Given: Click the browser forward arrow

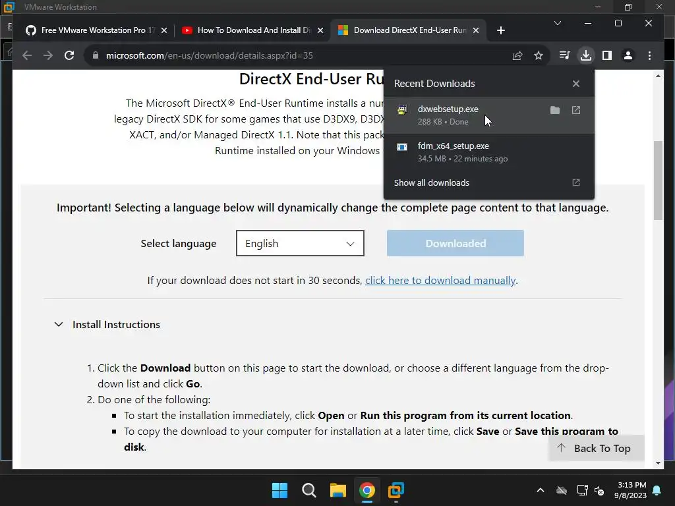Looking at the screenshot, I should (x=47, y=55).
